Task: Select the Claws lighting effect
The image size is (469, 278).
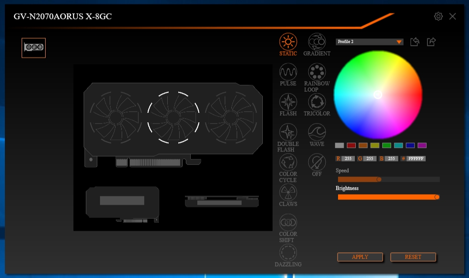Action: point(288,195)
